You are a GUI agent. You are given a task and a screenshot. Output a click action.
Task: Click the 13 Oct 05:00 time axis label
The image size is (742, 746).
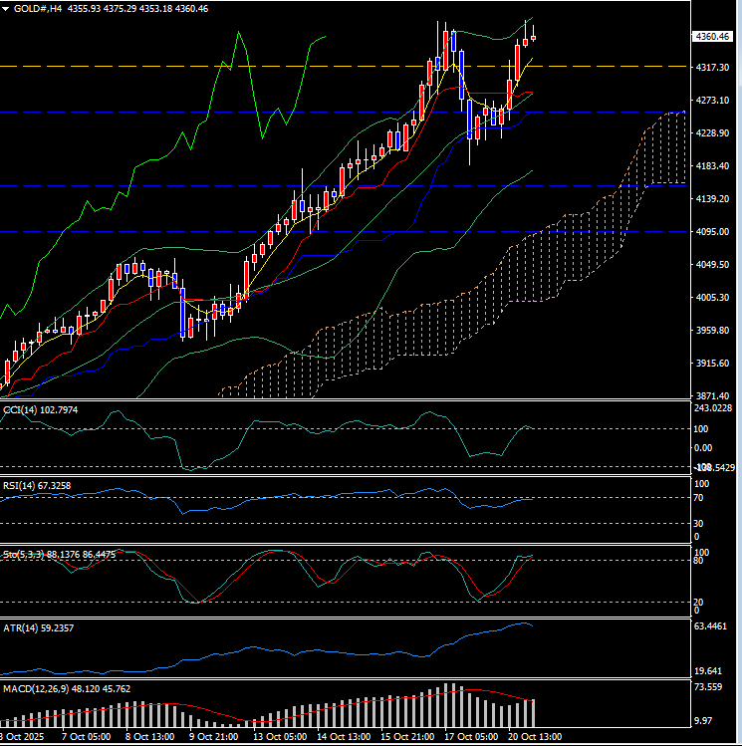(x=280, y=736)
